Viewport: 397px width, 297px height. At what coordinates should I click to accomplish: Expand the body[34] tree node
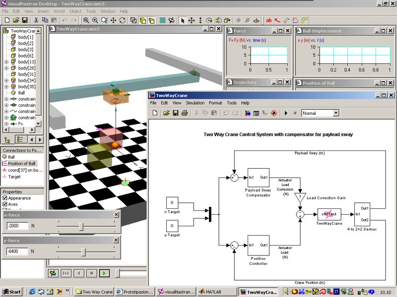point(6,81)
